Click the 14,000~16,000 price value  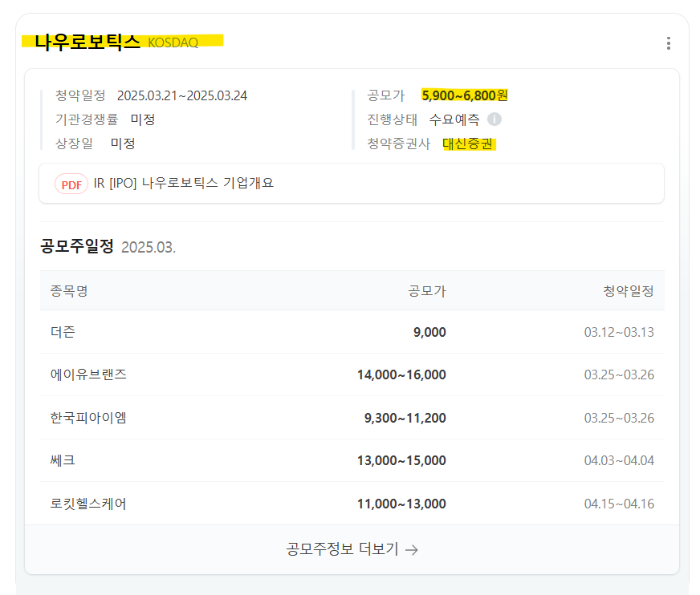(x=401, y=374)
